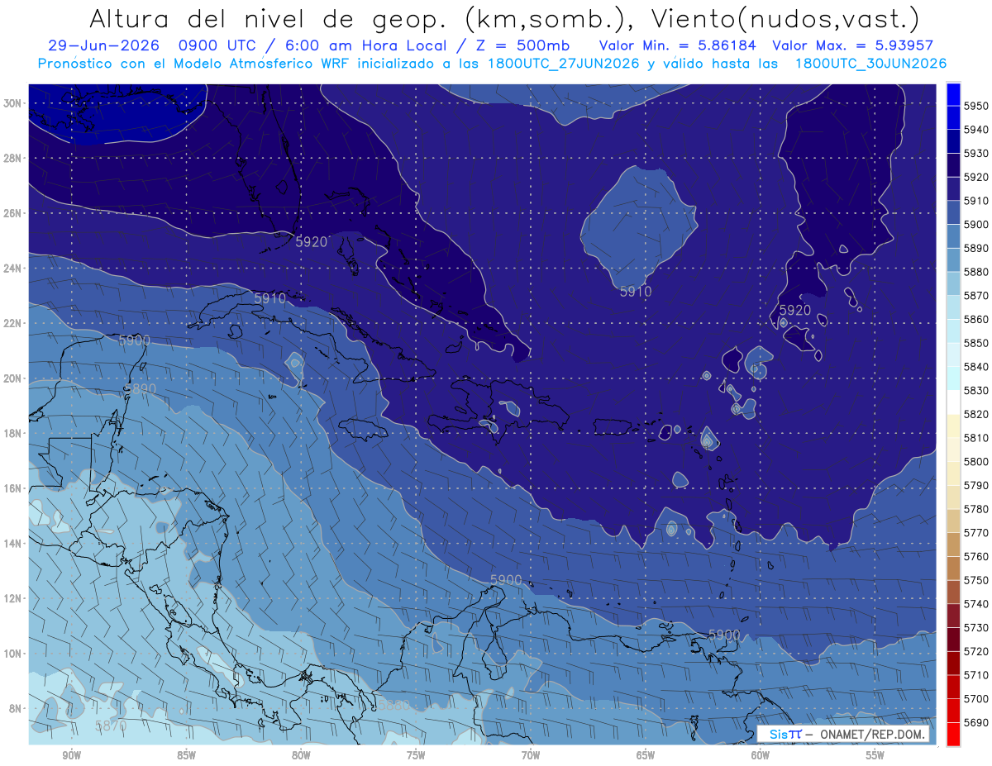
Task: Click the 5920 contour label near Florida
Action: 312,242
